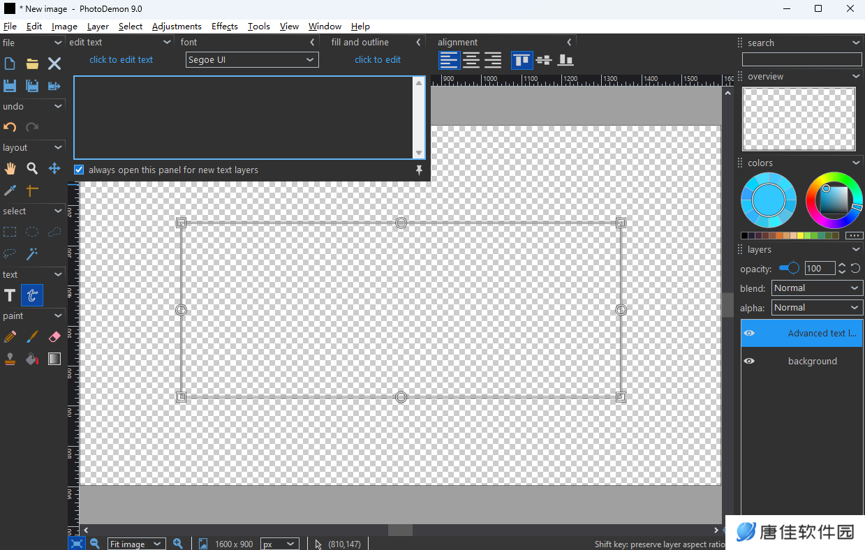Select the Color picker eyedropper tool
Screen dimensions: 865x550
click(10, 190)
